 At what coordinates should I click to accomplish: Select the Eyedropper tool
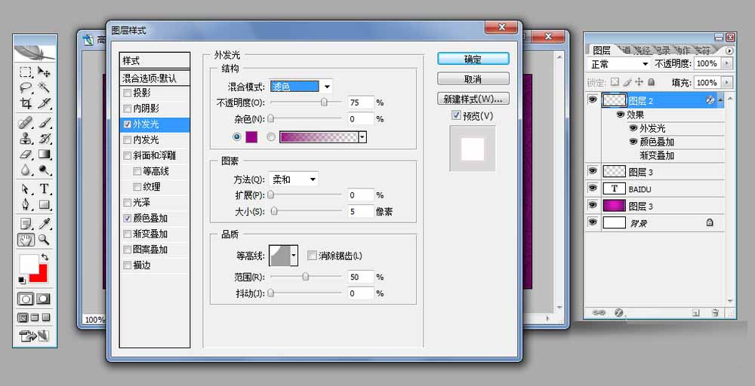click(x=45, y=223)
